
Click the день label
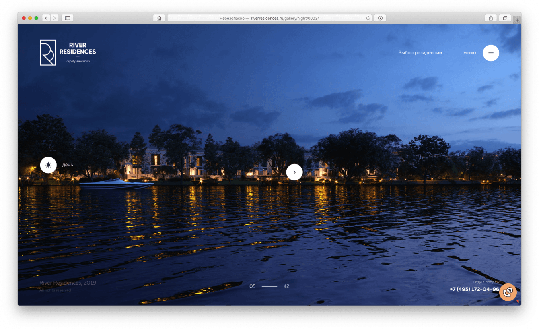68,165
